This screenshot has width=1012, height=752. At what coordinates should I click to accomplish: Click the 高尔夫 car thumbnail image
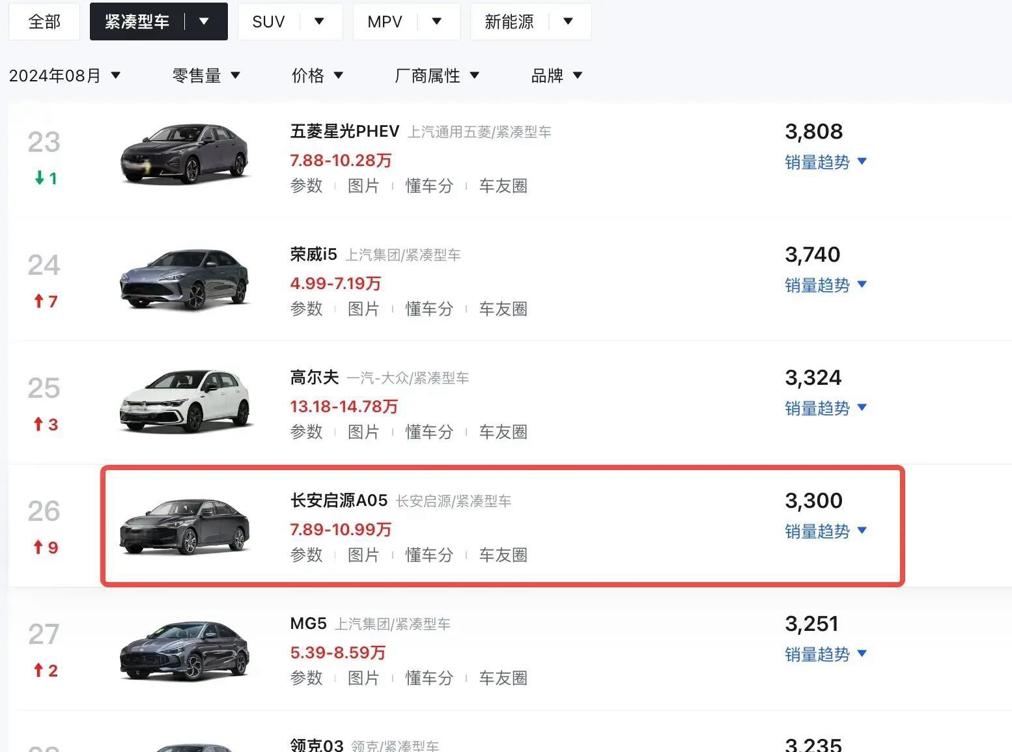click(x=186, y=401)
